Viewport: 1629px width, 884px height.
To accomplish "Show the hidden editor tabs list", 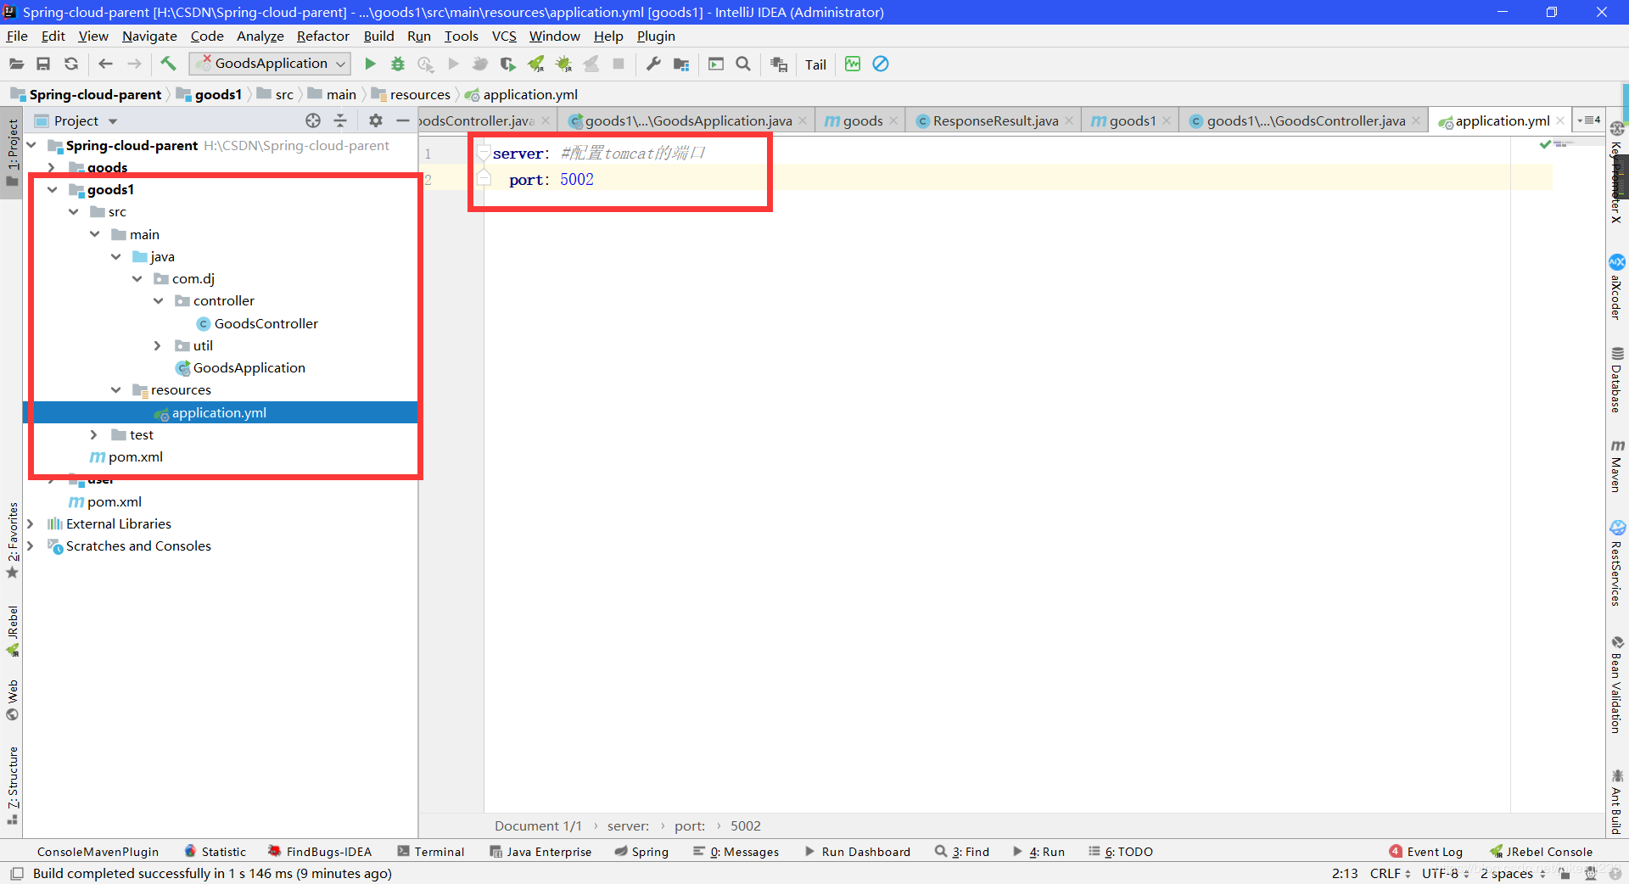I will coord(1589,120).
